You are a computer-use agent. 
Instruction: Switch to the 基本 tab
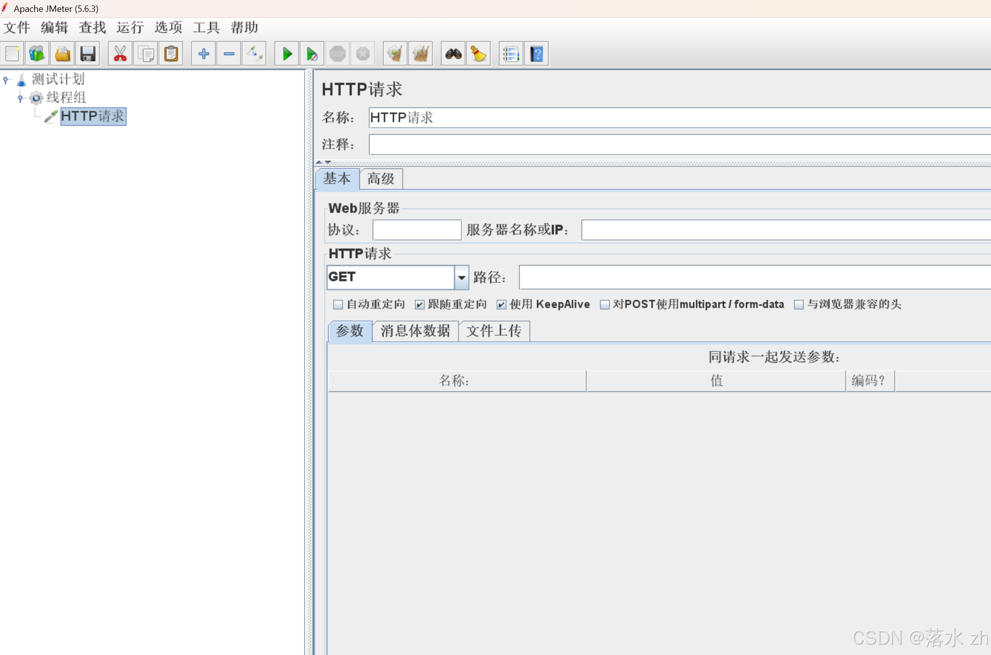(x=337, y=179)
